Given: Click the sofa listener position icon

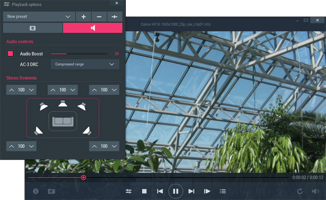Looking at the screenshot, I should pyautogui.click(x=63, y=121).
